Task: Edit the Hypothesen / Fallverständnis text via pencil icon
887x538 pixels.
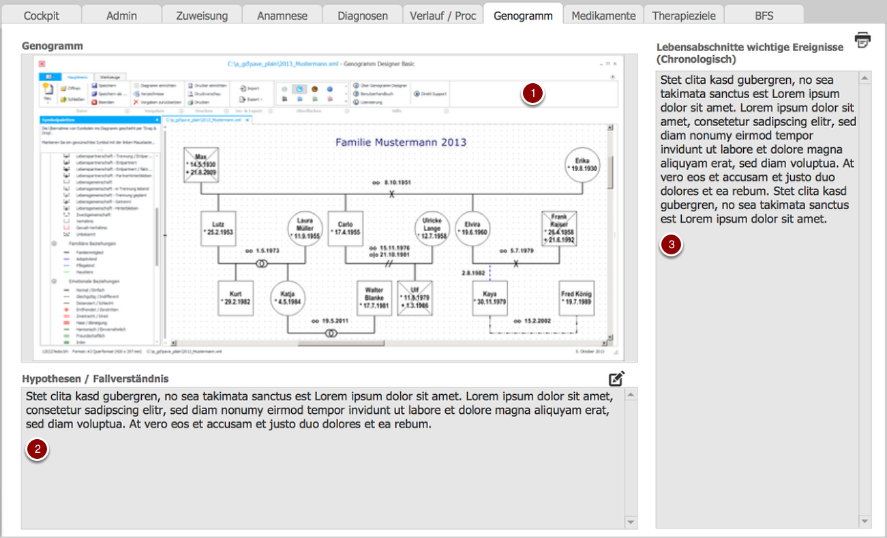Action: (617, 379)
